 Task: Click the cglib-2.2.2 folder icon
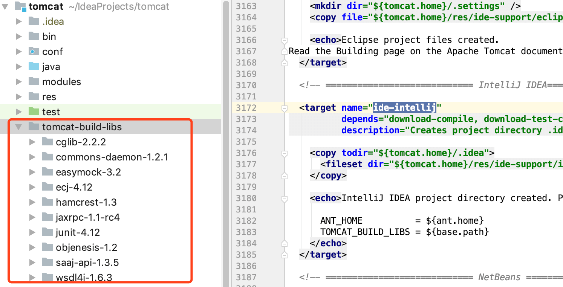click(x=47, y=142)
